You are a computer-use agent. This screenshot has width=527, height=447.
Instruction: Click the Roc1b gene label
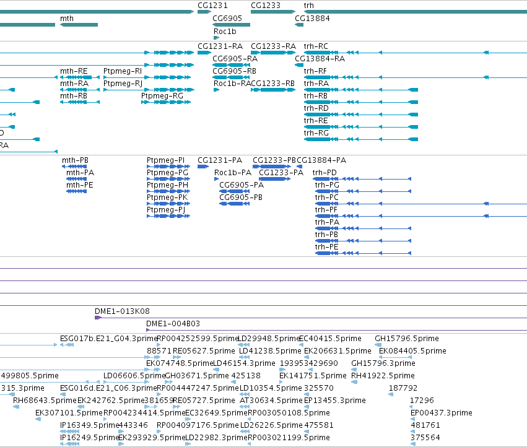pos(225,31)
